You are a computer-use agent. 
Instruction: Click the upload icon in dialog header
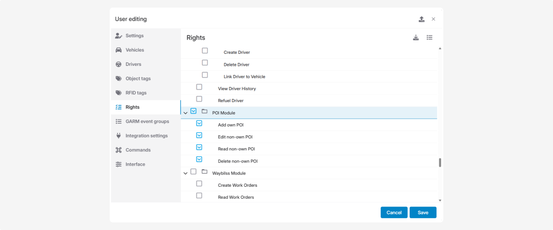pyautogui.click(x=421, y=19)
